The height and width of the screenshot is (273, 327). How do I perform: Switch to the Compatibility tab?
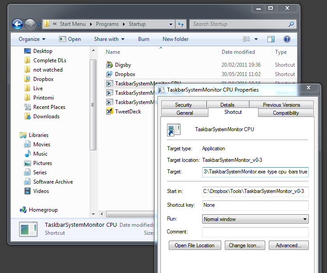coord(286,113)
